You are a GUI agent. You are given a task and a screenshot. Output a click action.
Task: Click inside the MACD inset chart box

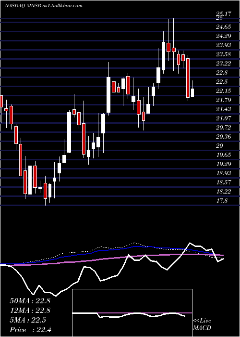tap(132, 313)
